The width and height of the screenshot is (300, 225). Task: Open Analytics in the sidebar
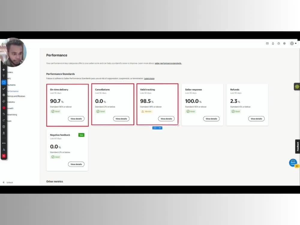(x=11, y=102)
